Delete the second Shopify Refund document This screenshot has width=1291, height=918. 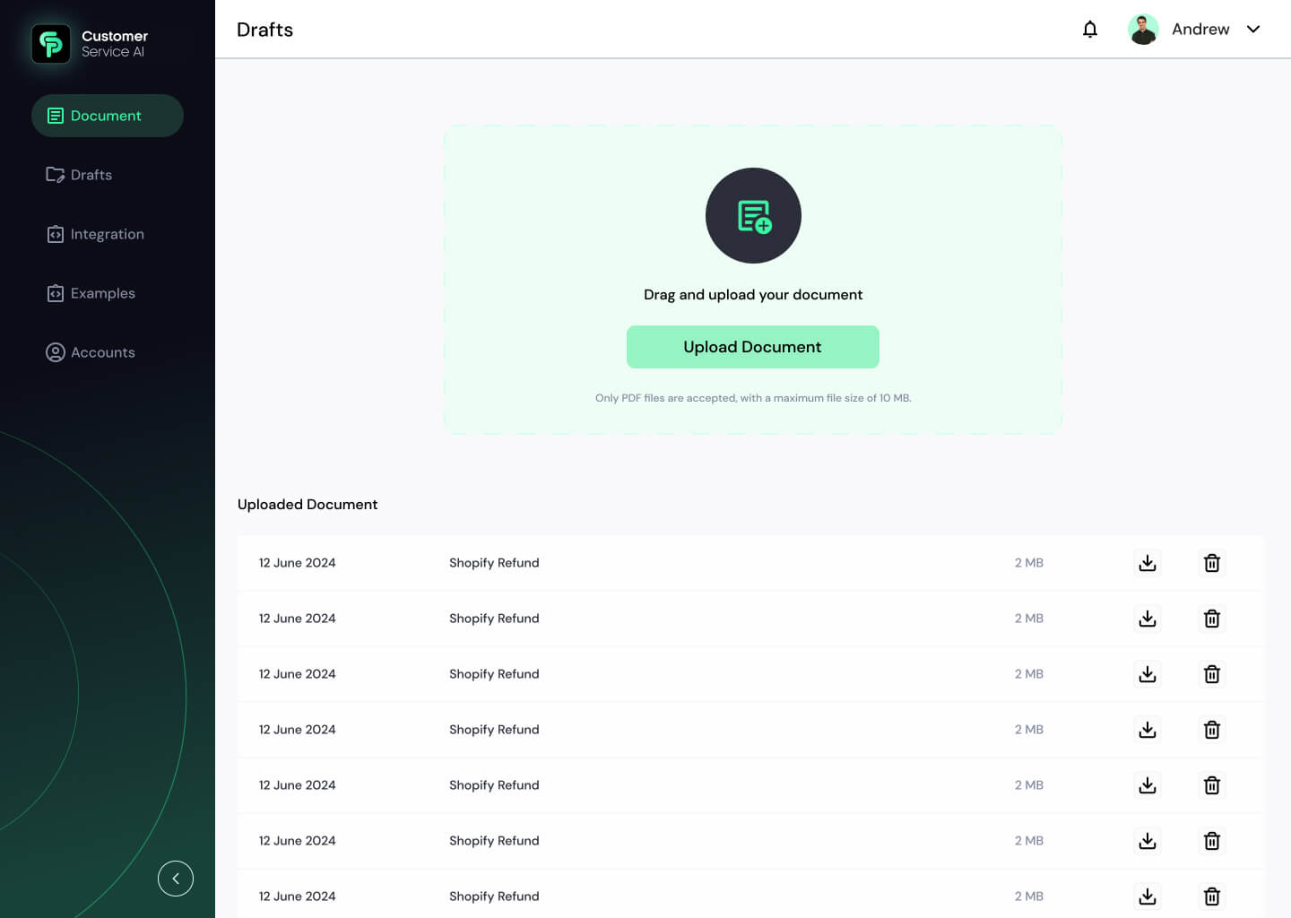1212,619
